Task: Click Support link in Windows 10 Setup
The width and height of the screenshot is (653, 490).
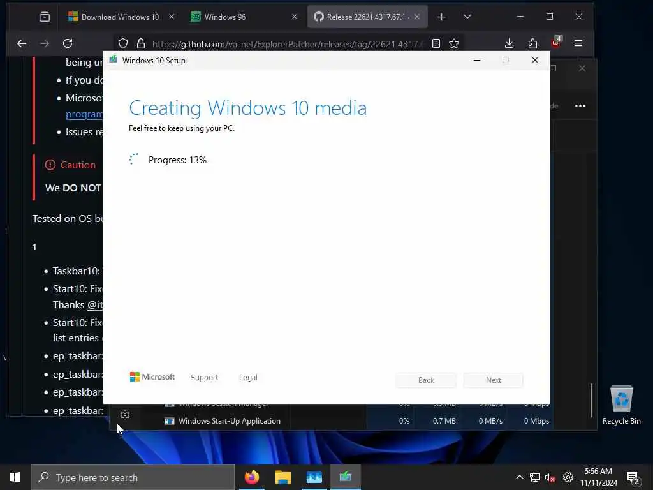Action: pos(205,377)
